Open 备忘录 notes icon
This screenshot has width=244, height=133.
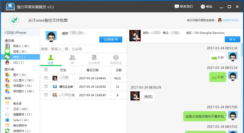[x=7, y=103]
